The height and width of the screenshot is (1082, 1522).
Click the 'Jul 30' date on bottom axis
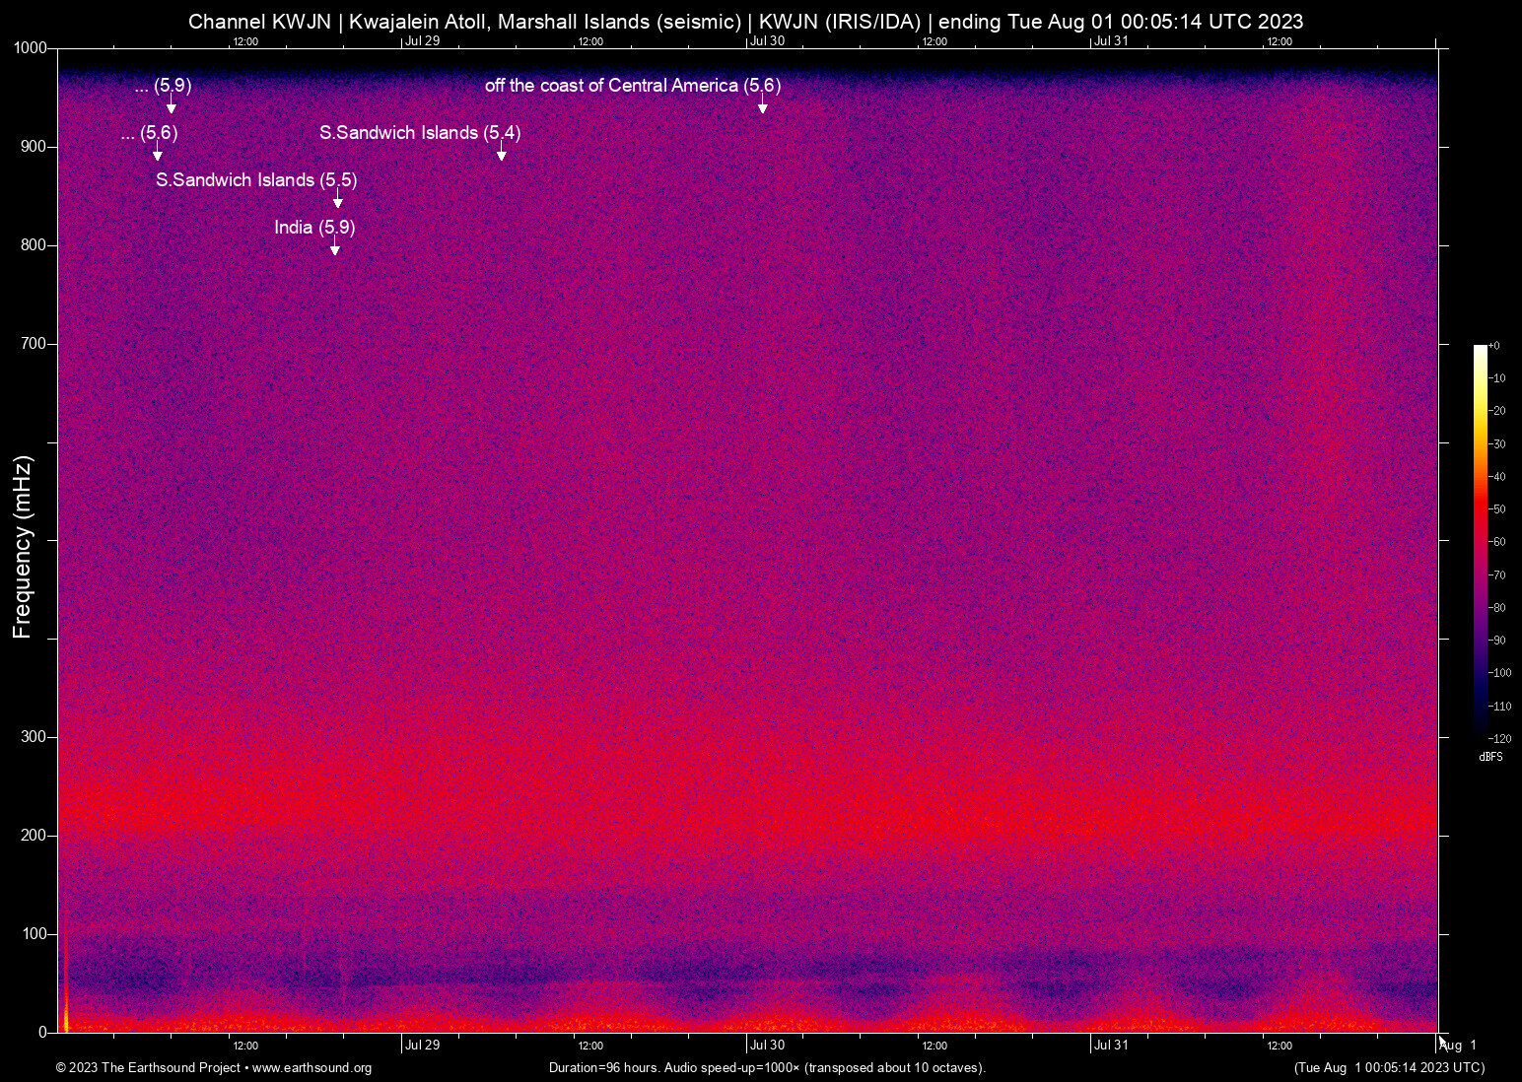(x=767, y=1046)
